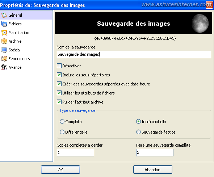Toggle Créer des sauvegardes séparées avec date-heure
Screen dimensions: 214x177
(59, 84)
